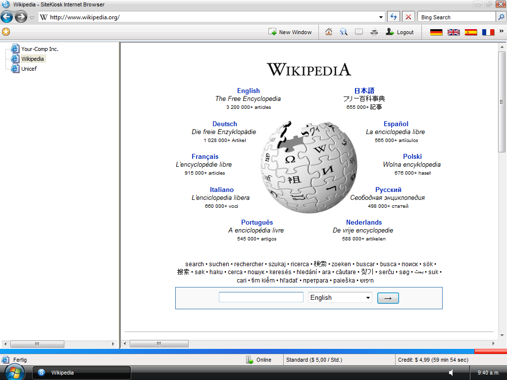Go to the home page icon
This screenshot has width=507, height=380.
[329, 32]
